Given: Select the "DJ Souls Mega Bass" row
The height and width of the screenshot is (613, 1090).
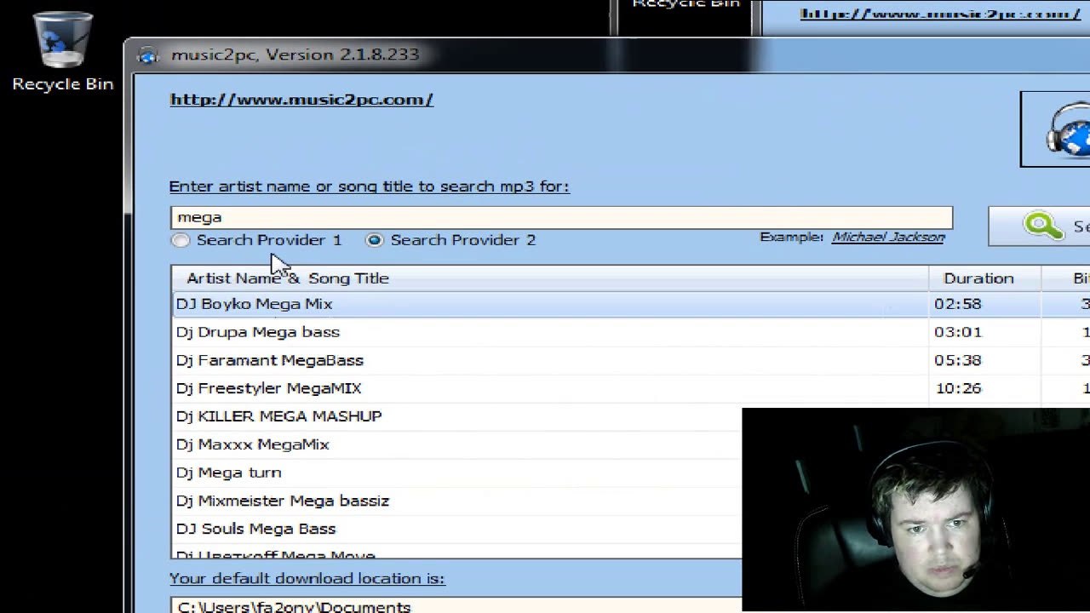Looking at the screenshot, I should pos(456,529).
